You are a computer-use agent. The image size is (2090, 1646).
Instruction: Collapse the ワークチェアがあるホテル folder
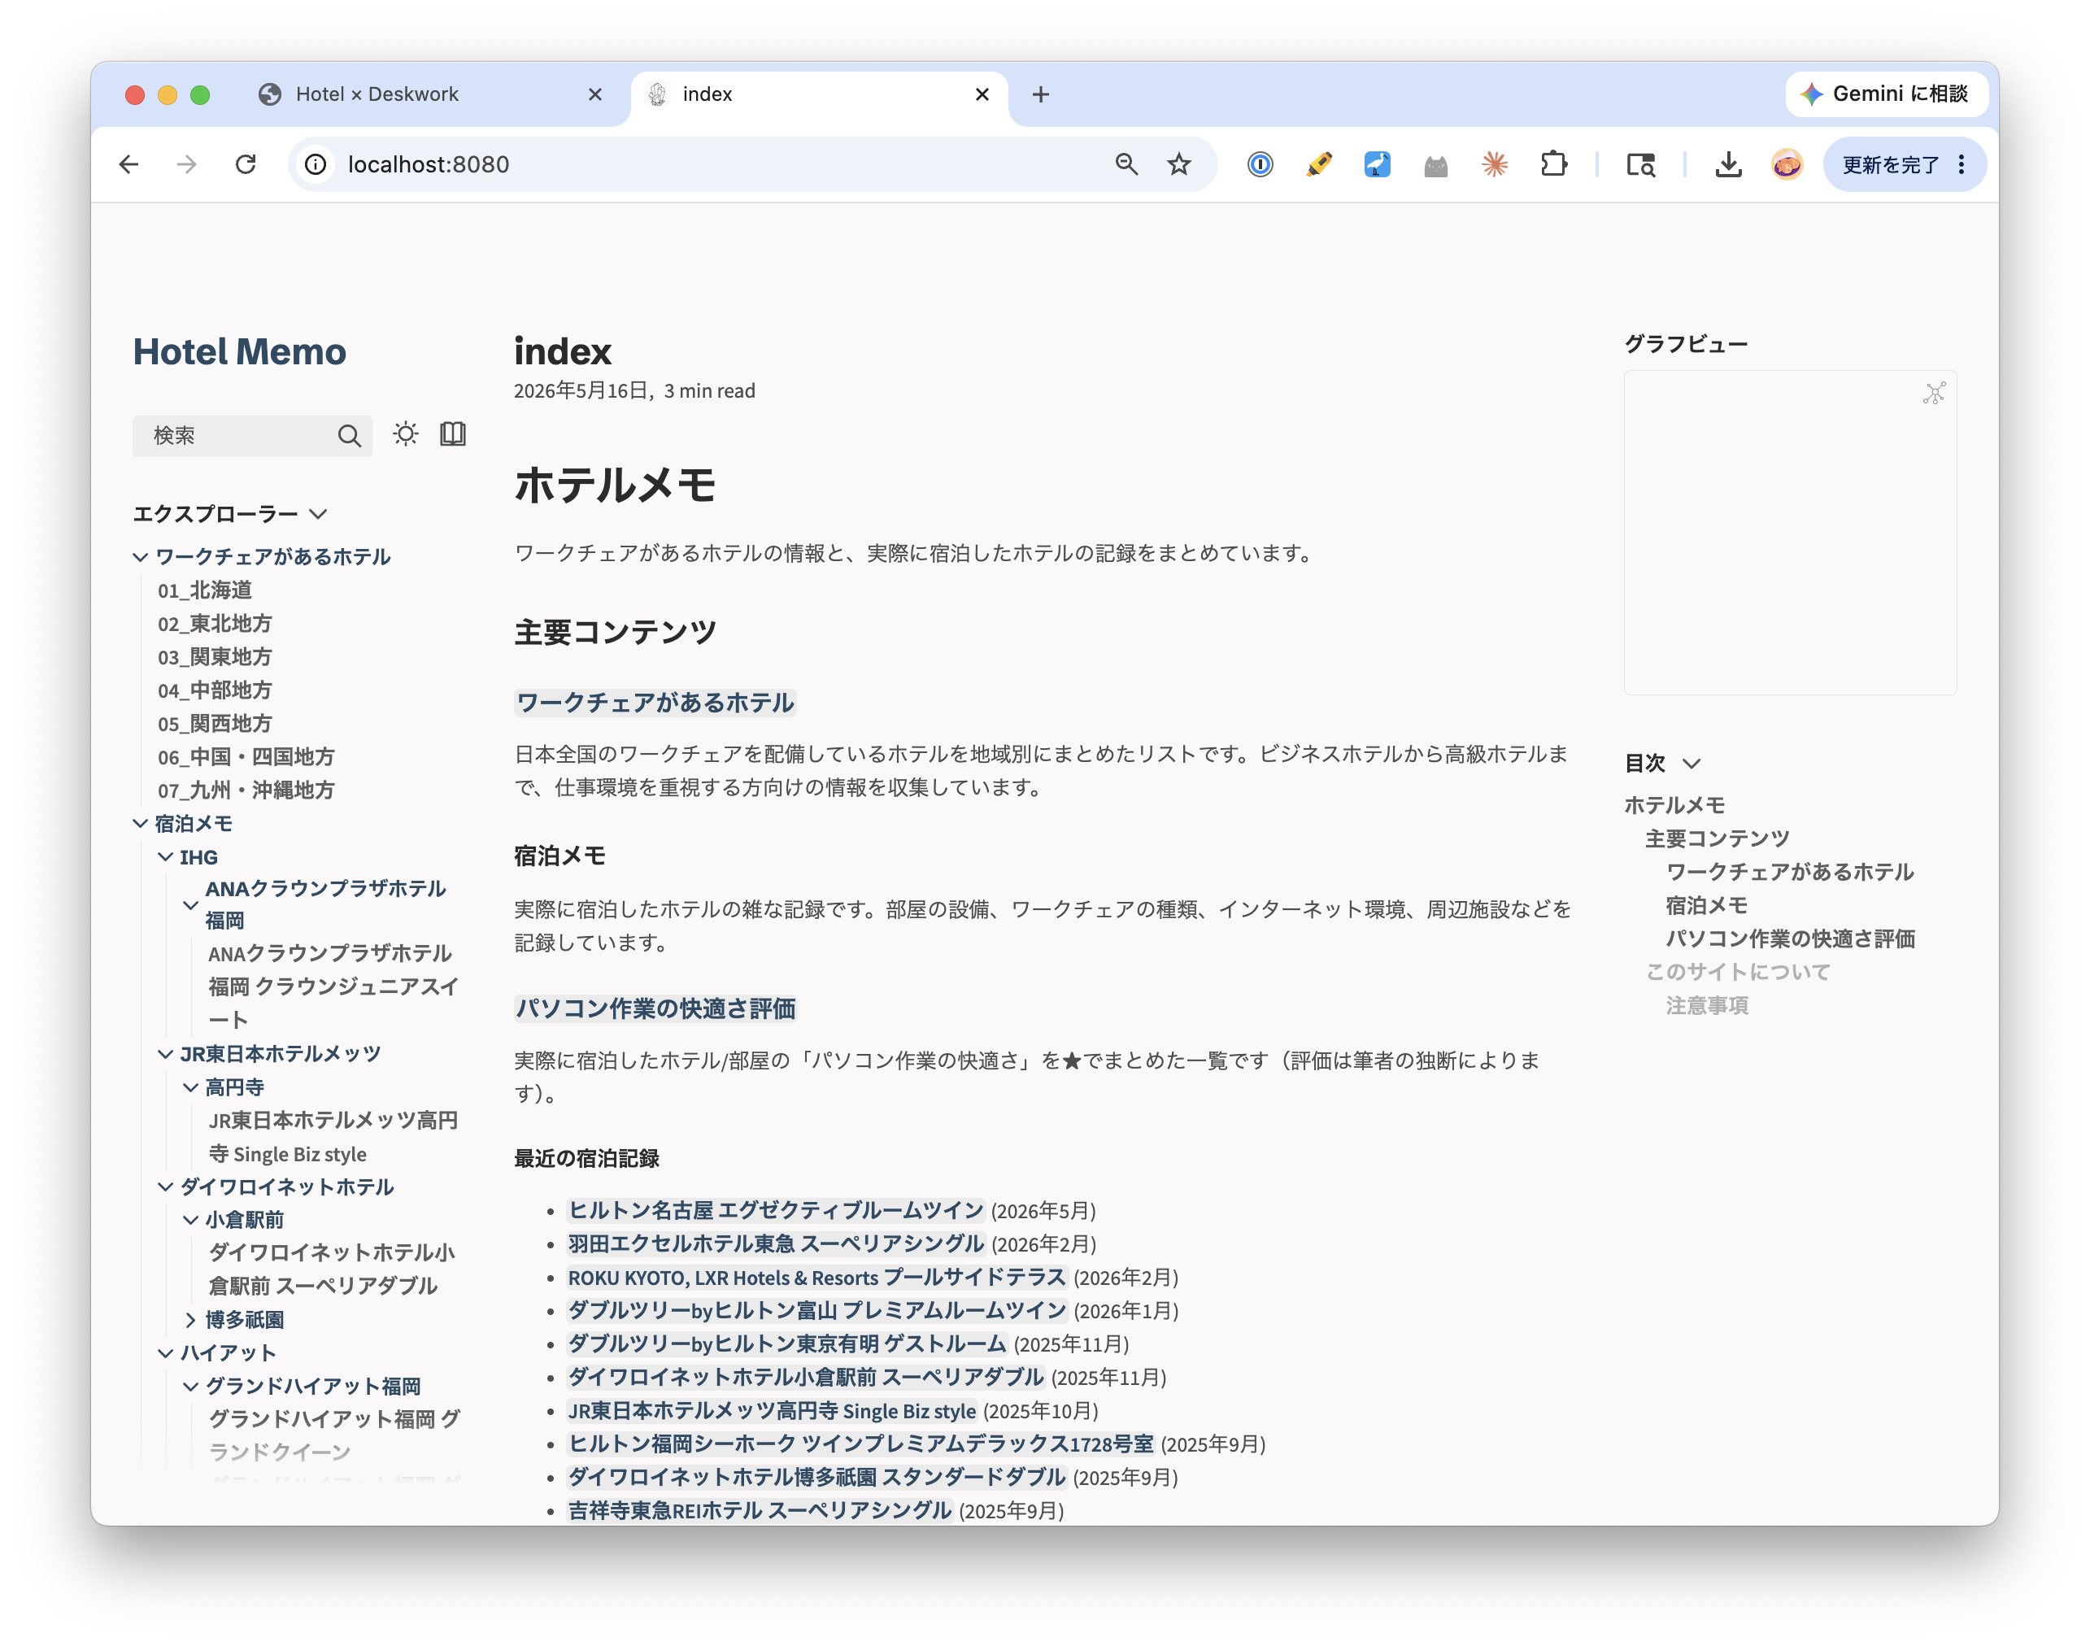point(141,557)
